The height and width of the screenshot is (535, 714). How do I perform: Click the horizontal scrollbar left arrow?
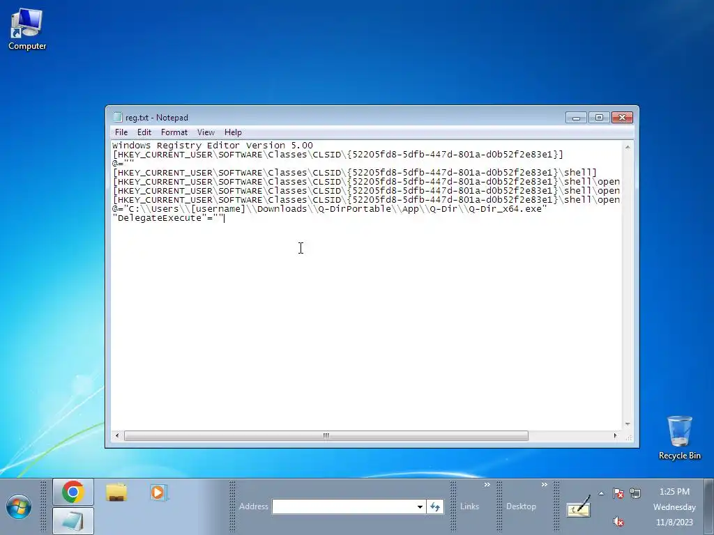coord(117,436)
